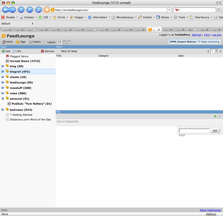Select the active FeedLounge browser tab

coord(154,30)
